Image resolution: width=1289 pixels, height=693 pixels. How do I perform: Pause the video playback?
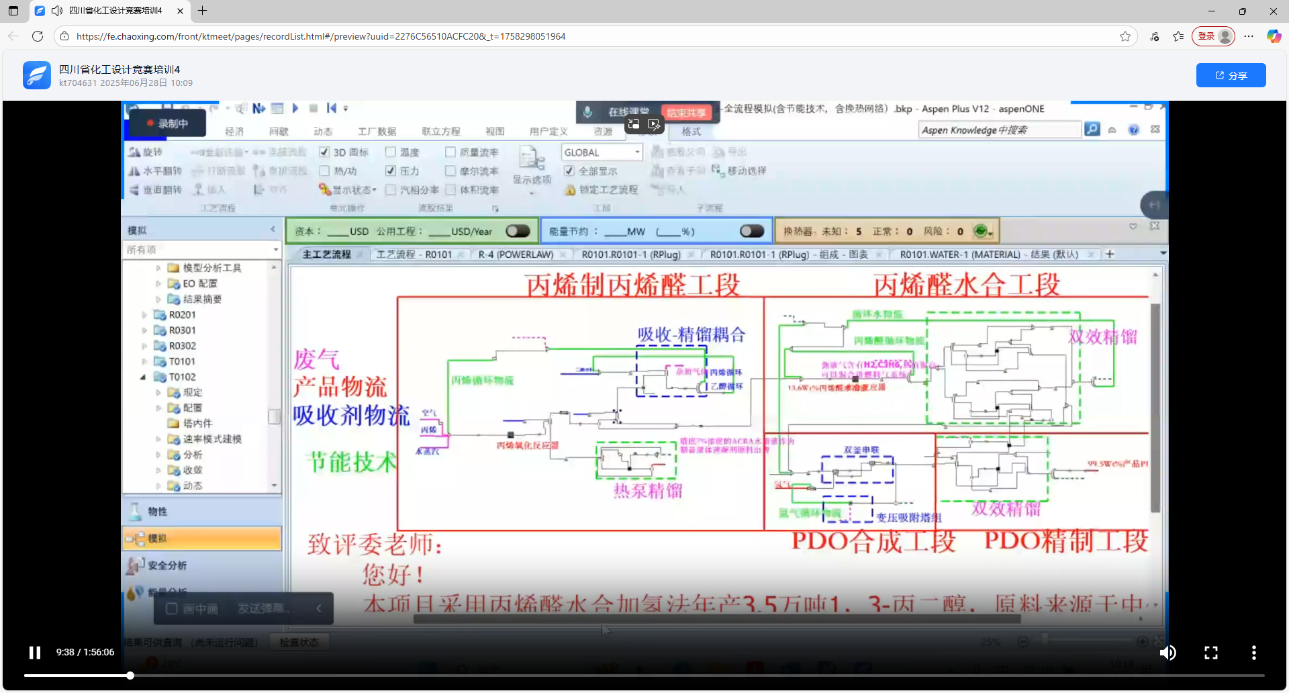[35, 652]
